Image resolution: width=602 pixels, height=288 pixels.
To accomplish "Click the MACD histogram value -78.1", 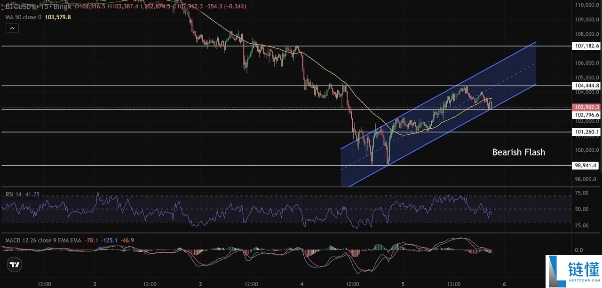I will click(x=91, y=240).
